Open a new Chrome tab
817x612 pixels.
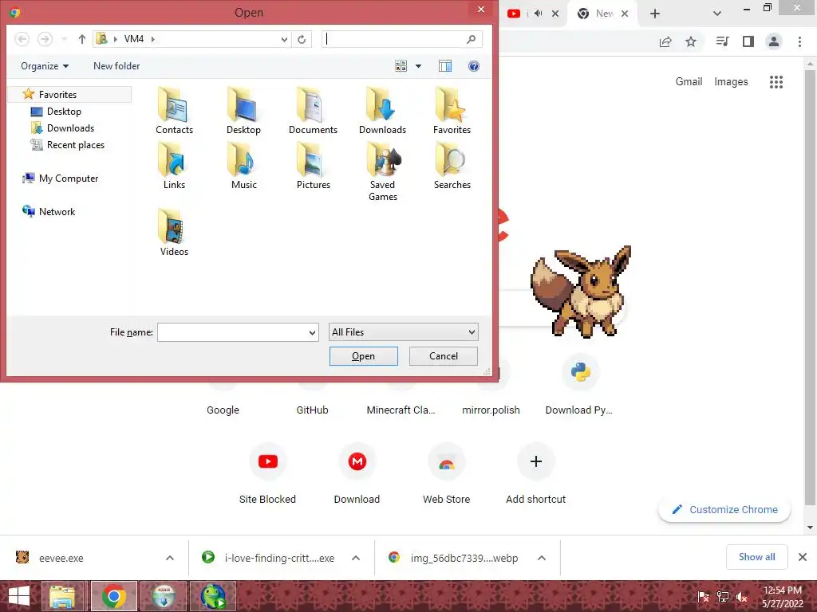point(655,14)
